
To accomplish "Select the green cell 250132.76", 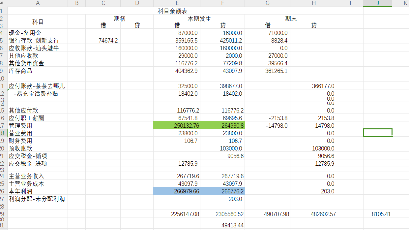I will tap(177, 126).
